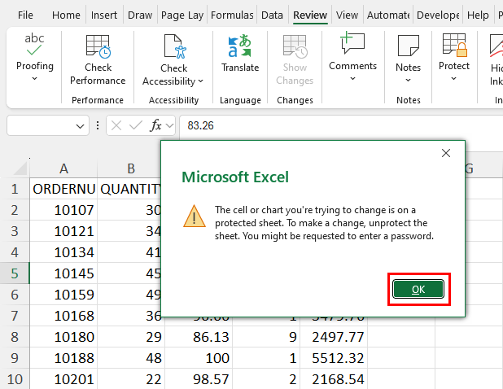Select cell containing 10180
503x389 pixels.
click(x=63, y=337)
